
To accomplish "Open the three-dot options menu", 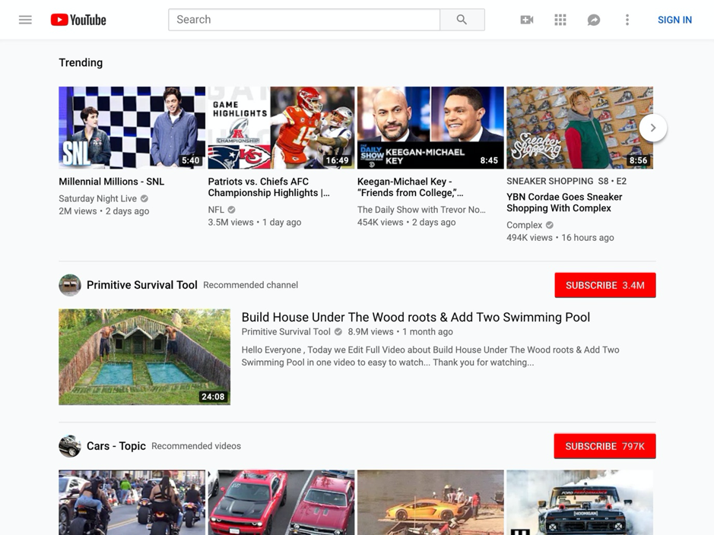I will point(627,19).
